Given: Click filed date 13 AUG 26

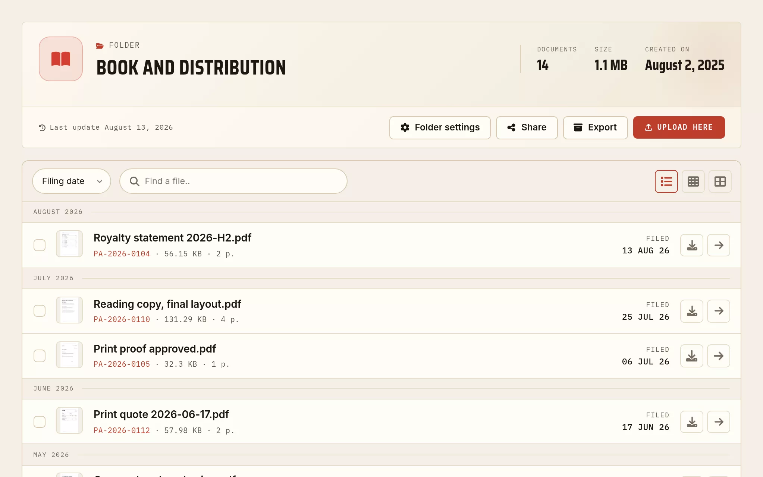Looking at the screenshot, I should pos(646,251).
